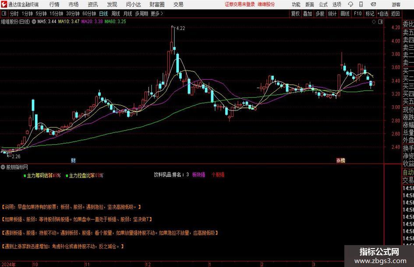Open the 行情 menu

[x=54, y=4]
